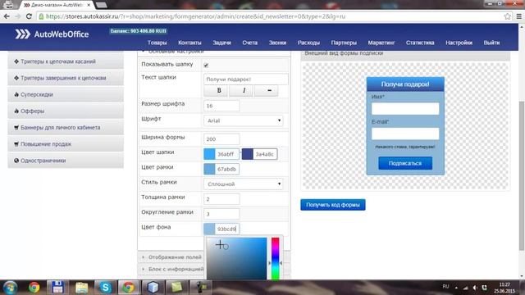
Task: Click 'Получить код формы' button
Action: click(333, 205)
